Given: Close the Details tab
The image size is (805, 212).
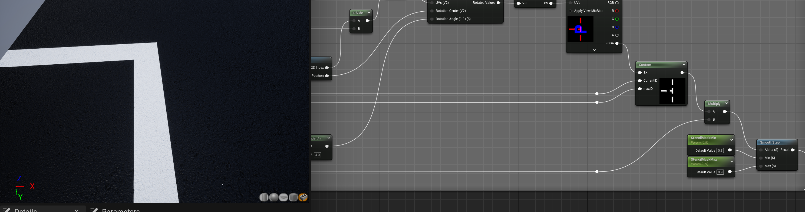Looking at the screenshot, I should coord(77,211).
